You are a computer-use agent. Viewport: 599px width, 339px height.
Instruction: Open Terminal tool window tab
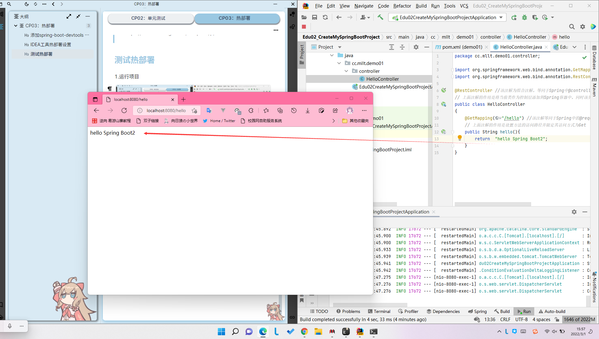click(x=379, y=311)
